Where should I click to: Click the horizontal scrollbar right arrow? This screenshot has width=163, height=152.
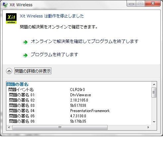[x=148, y=127]
